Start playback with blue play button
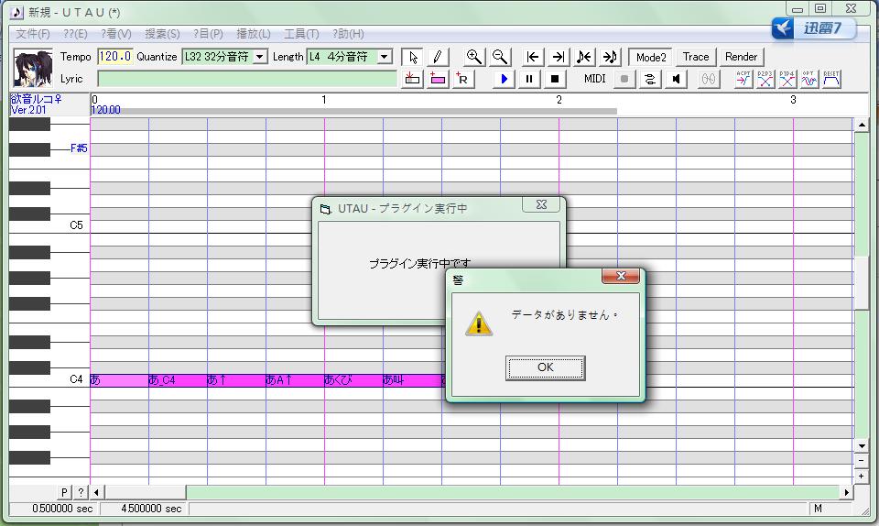Screen dimensions: 879x526 pyautogui.click(x=504, y=79)
